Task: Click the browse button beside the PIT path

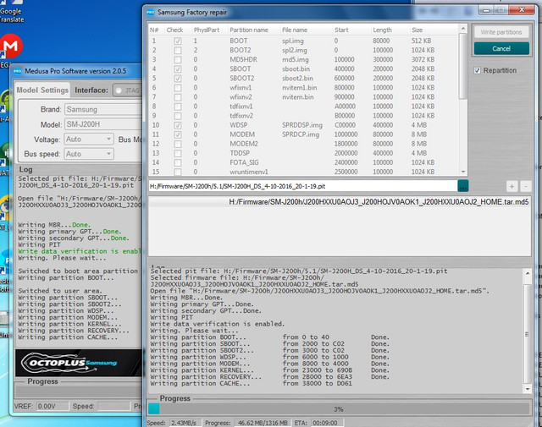Action: coord(462,186)
